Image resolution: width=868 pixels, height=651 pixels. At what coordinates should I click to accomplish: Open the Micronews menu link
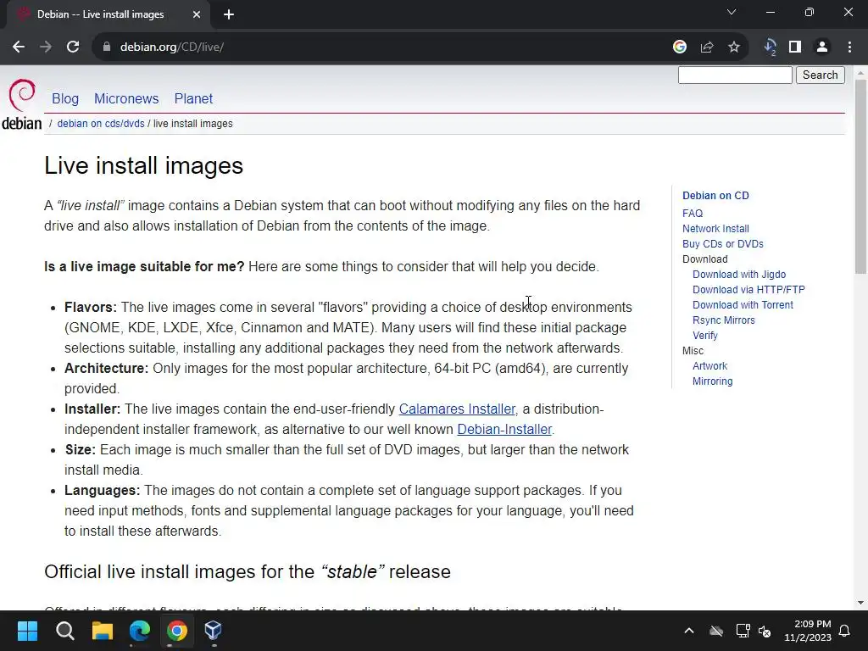pos(126,98)
